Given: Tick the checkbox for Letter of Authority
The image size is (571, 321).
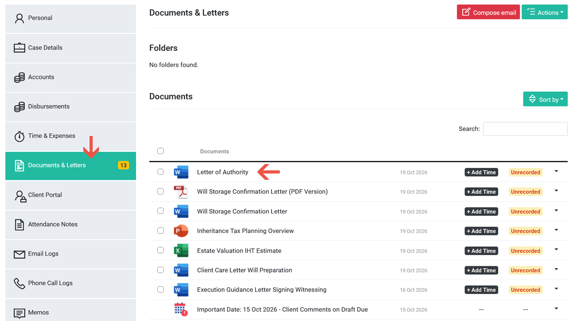Looking at the screenshot, I should click(160, 172).
